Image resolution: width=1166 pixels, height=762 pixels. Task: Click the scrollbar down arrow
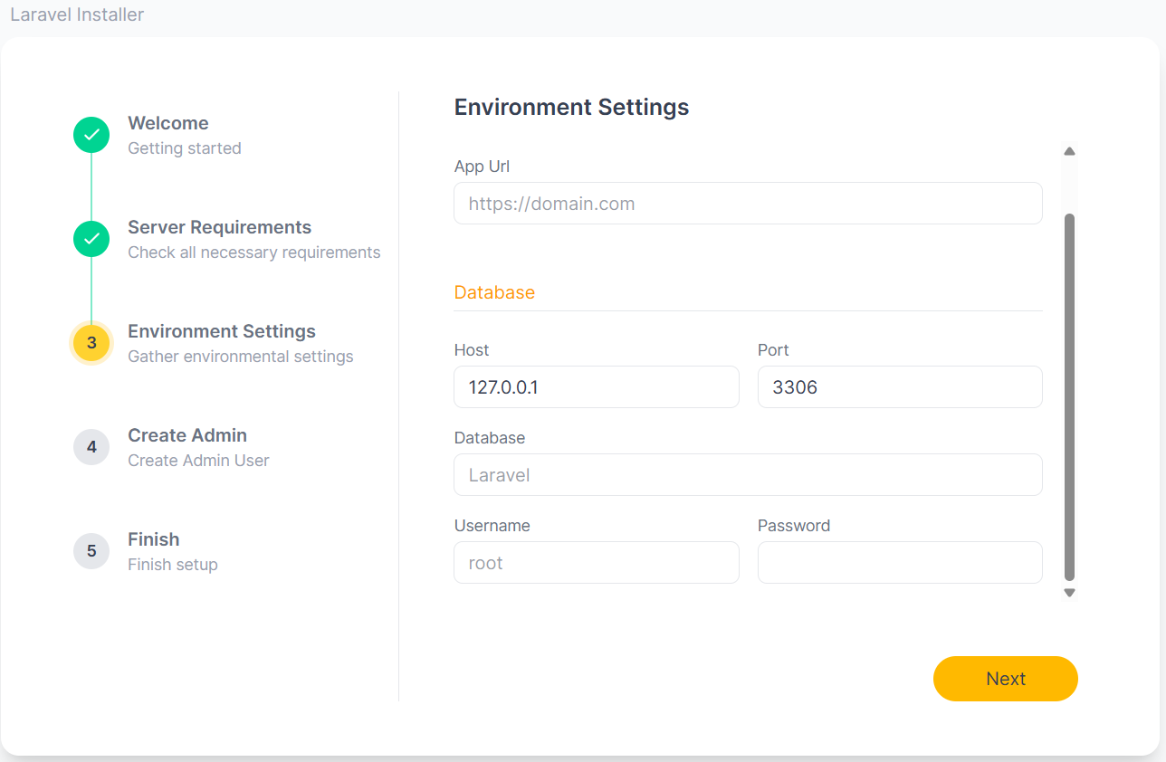click(1069, 593)
